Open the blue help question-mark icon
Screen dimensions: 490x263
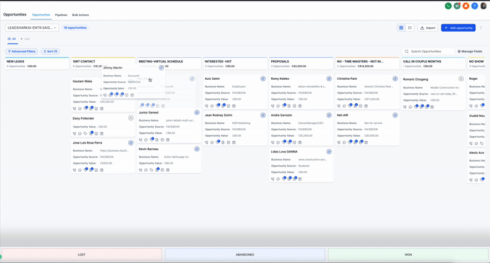475,6
